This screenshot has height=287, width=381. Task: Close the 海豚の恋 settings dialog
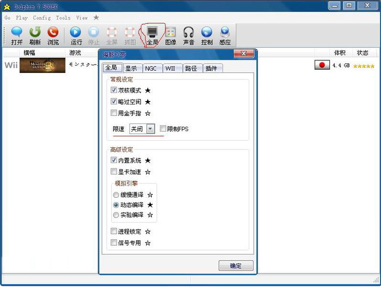click(x=243, y=54)
